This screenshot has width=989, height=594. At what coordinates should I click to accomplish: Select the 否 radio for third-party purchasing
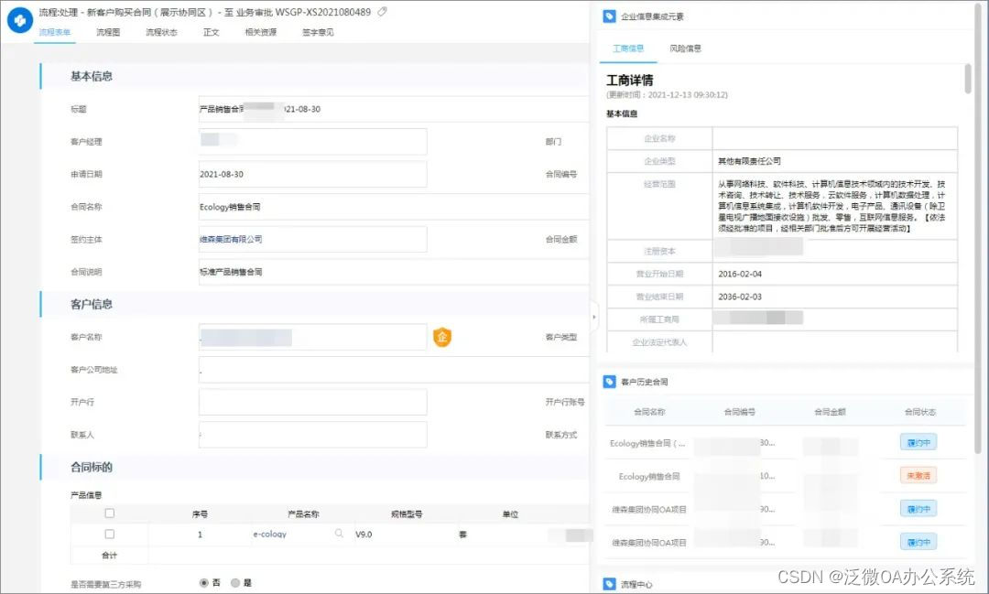tap(203, 583)
